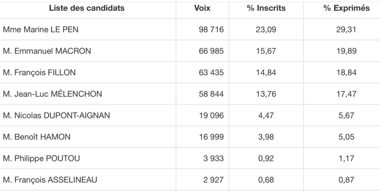The height and width of the screenshot is (193, 380).
Task: Click on M. Philippe POUTOU's name
Action: tap(41, 159)
